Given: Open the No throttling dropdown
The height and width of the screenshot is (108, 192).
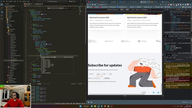Looking at the screenshot, I should pyautogui.click(x=144, y=9).
